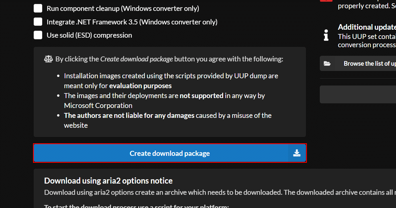Click the balance scale icon
The width and height of the screenshot is (396, 208).
[x=49, y=59]
